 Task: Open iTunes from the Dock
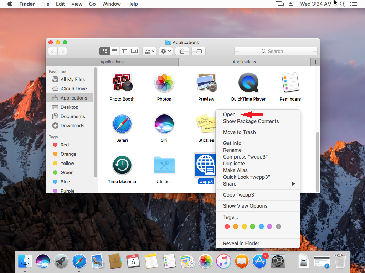pos(224,261)
